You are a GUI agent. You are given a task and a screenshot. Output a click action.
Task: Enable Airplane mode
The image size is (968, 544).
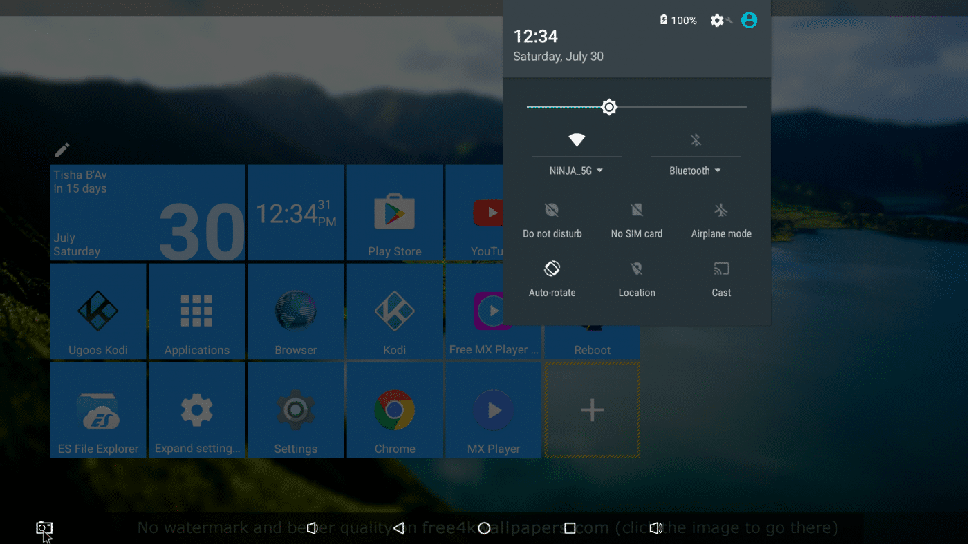point(721,220)
